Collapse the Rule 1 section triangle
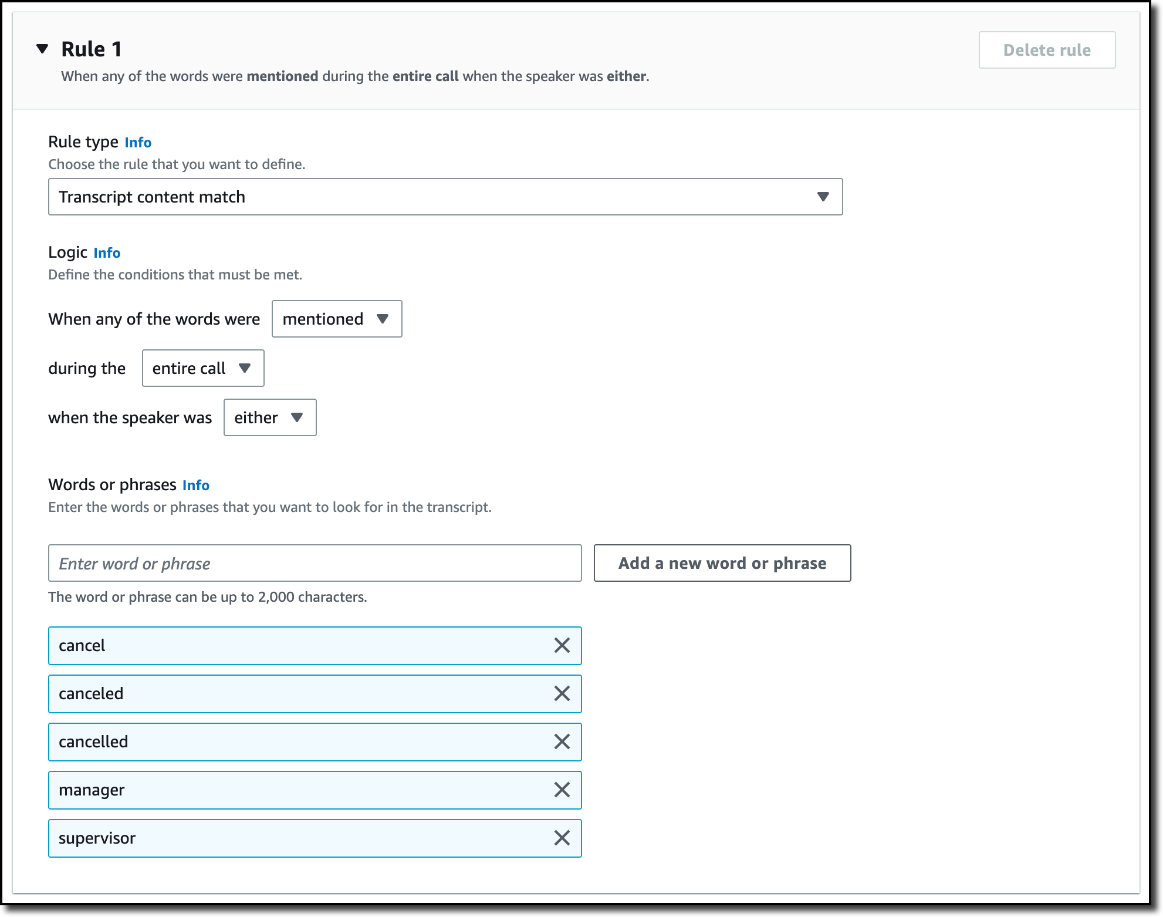1163x917 pixels. click(42, 49)
